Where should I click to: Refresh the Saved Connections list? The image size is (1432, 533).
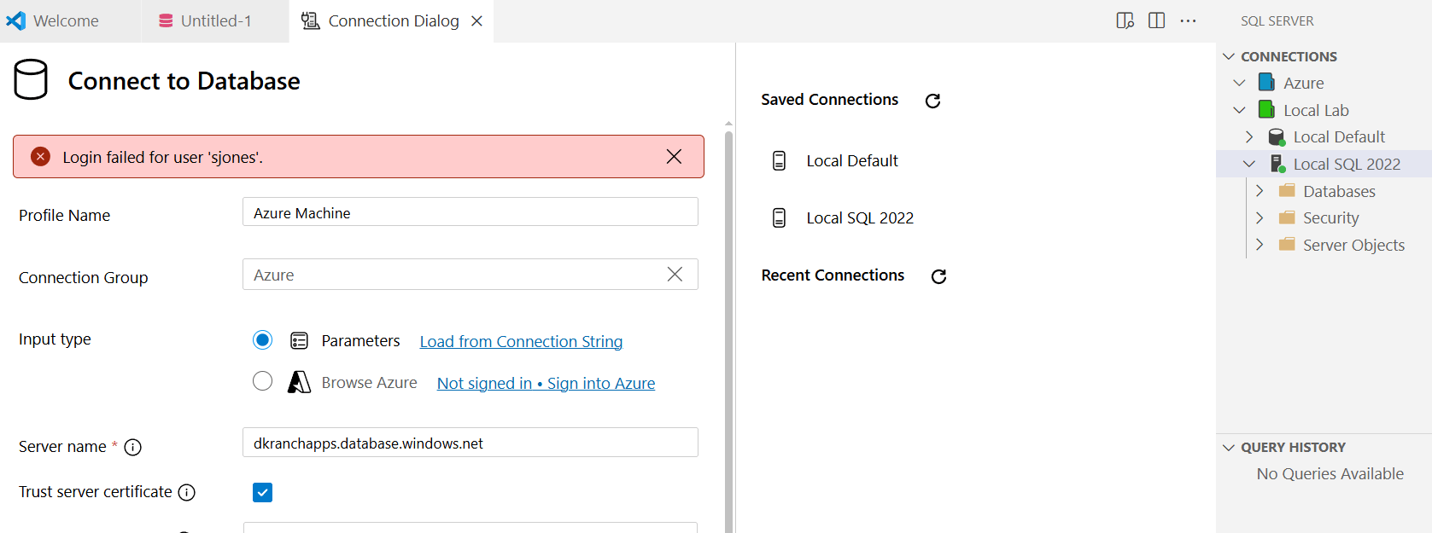[x=932, y=101]
